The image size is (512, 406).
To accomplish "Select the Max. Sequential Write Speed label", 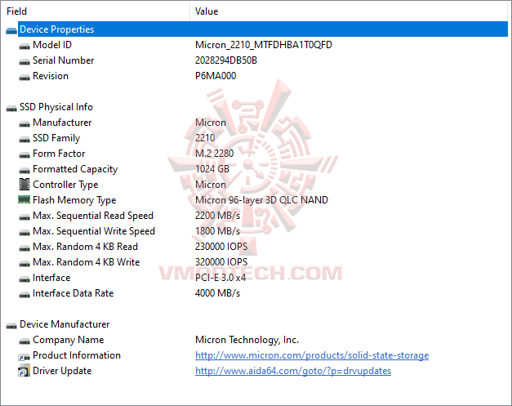I will (x=94, y=231).
